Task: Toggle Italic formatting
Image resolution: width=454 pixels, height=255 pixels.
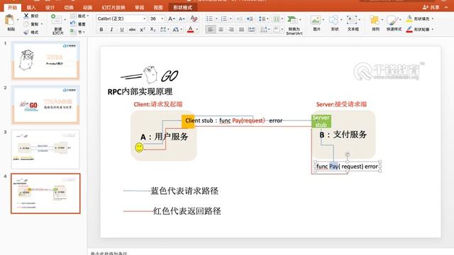Action: [111, 30]
